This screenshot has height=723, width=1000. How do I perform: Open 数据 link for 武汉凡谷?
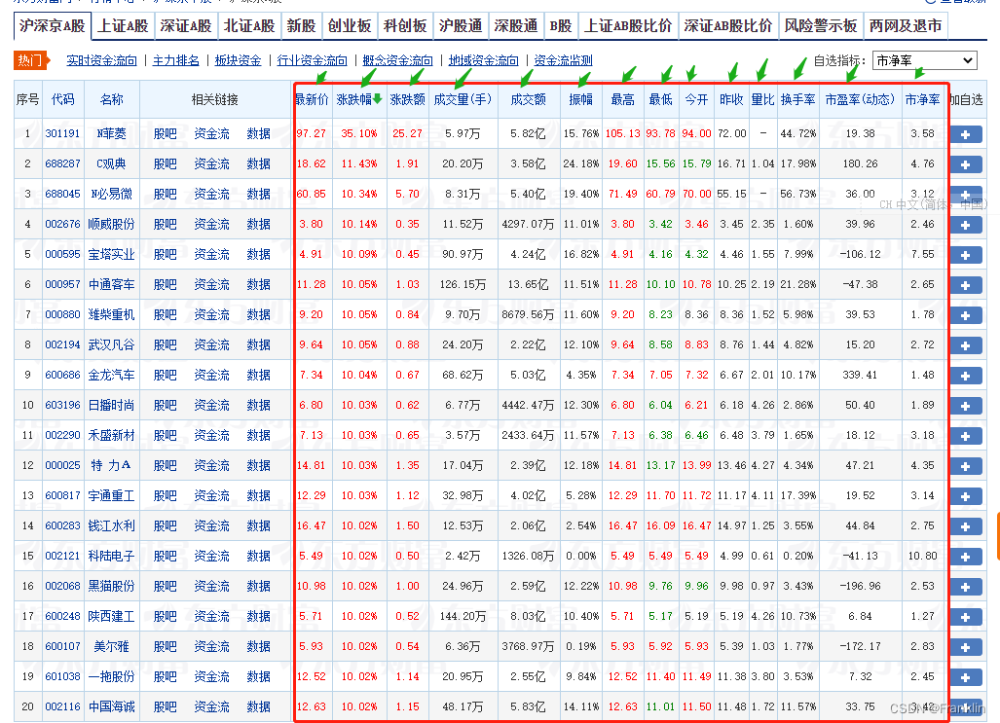tap(258, 344)
